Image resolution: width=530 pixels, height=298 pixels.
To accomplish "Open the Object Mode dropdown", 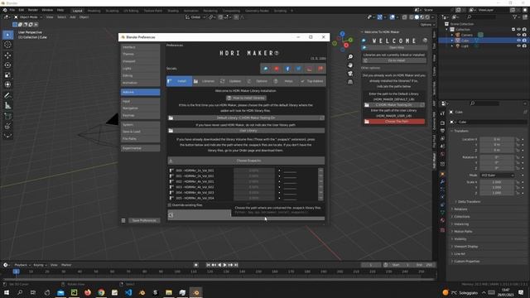I will [28, 17].
